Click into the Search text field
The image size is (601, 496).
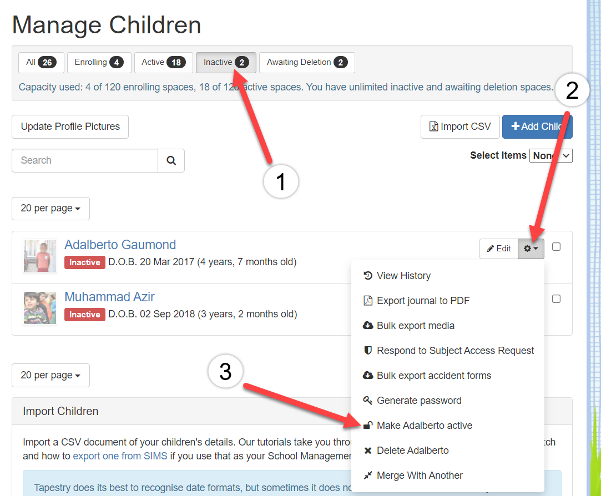85,160
